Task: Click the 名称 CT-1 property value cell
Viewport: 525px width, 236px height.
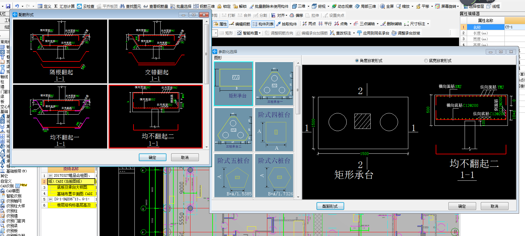Action: (515, 27)
